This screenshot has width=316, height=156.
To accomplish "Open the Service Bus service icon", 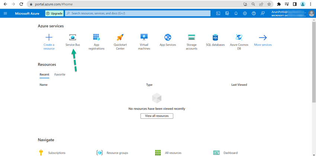I will (x=72, y=37).
